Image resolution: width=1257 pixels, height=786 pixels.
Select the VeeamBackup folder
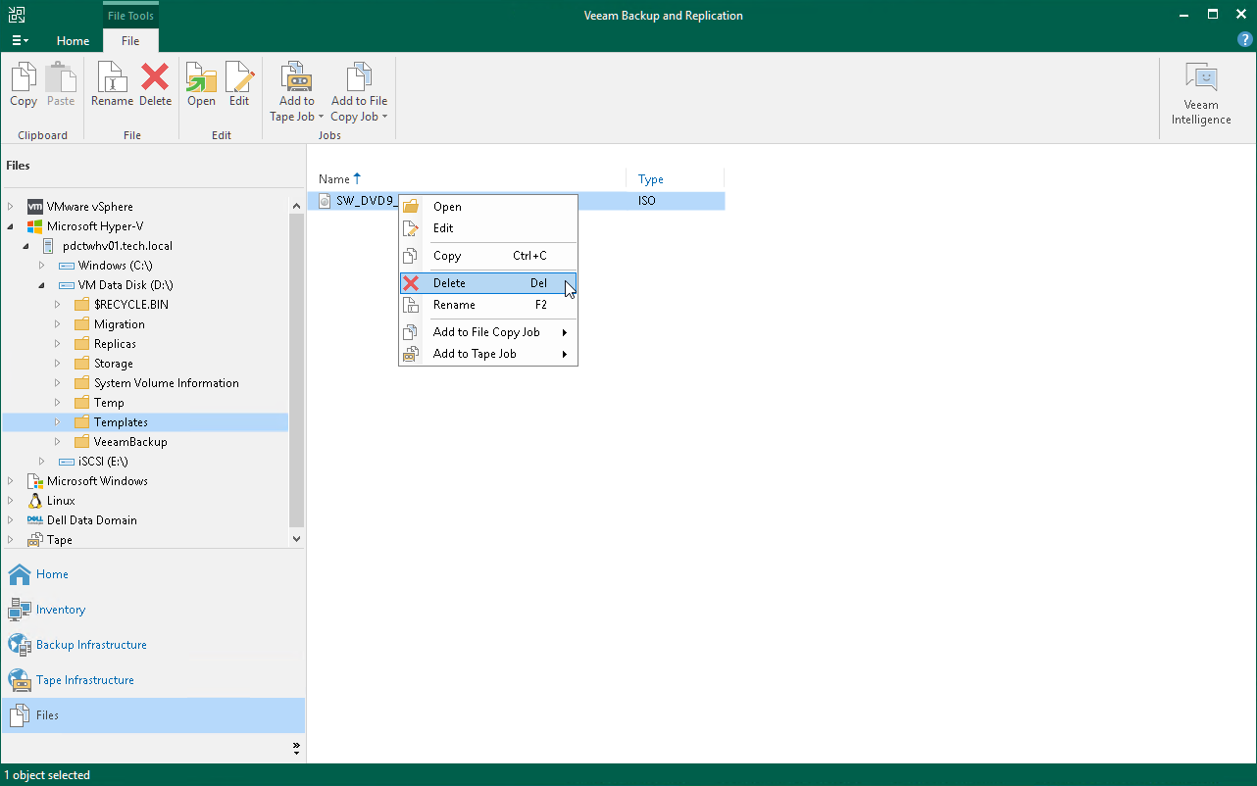[x=130, y=442]
